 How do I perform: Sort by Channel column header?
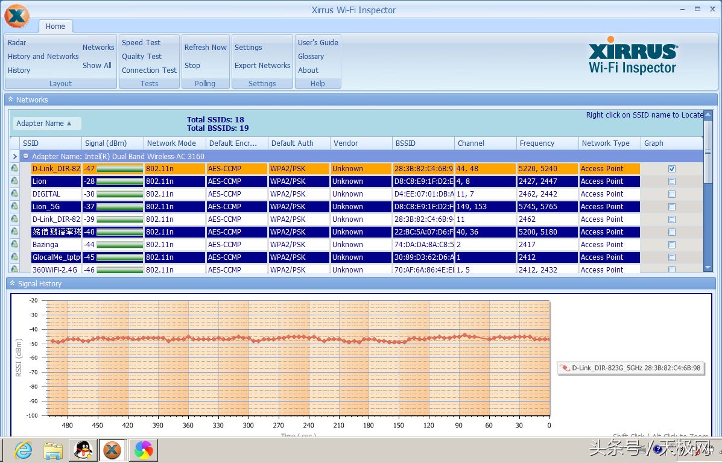point(486,143)
